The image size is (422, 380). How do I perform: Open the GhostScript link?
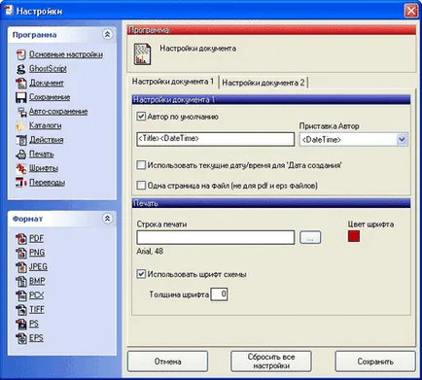[x=48, y=69]
